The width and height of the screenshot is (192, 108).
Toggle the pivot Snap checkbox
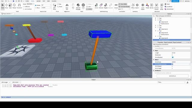coord(57,4)
